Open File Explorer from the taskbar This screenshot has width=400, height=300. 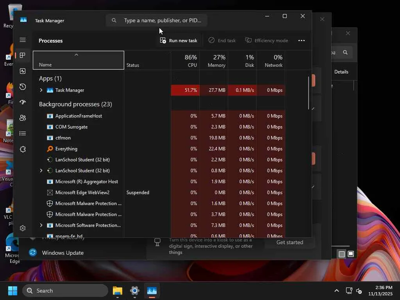(x=118, y=291)
